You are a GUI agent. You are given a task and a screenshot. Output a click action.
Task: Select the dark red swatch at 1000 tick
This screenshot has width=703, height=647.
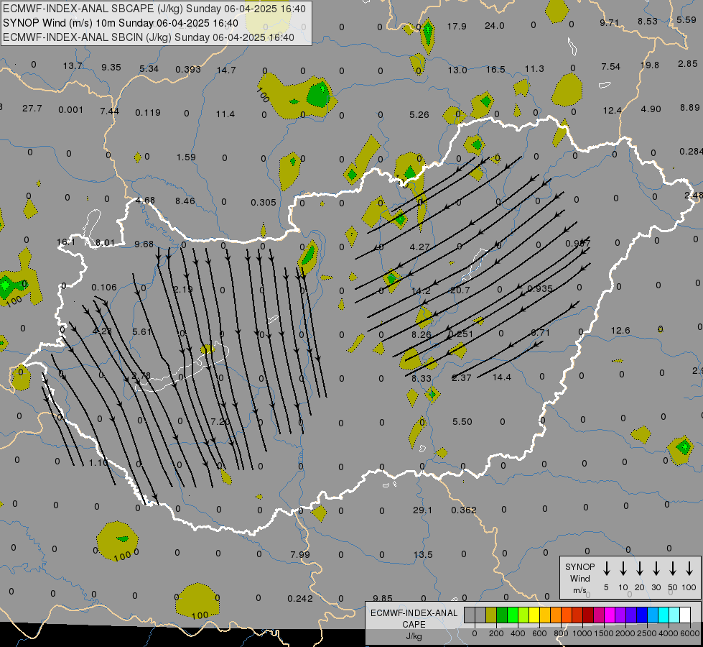(588, 615)
